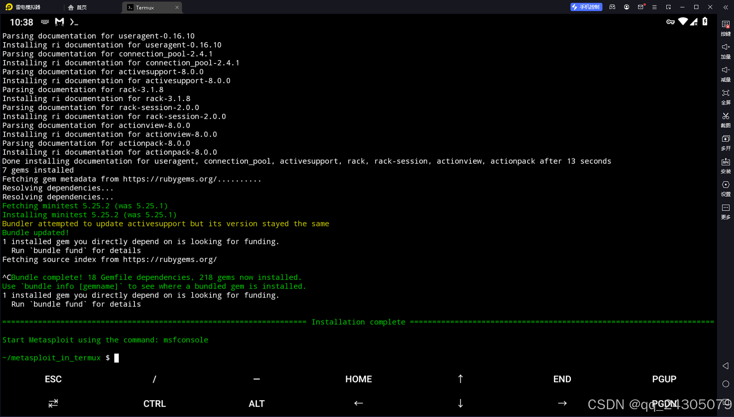
Task: Tap Android back triangle button
Action: (725, 366)
